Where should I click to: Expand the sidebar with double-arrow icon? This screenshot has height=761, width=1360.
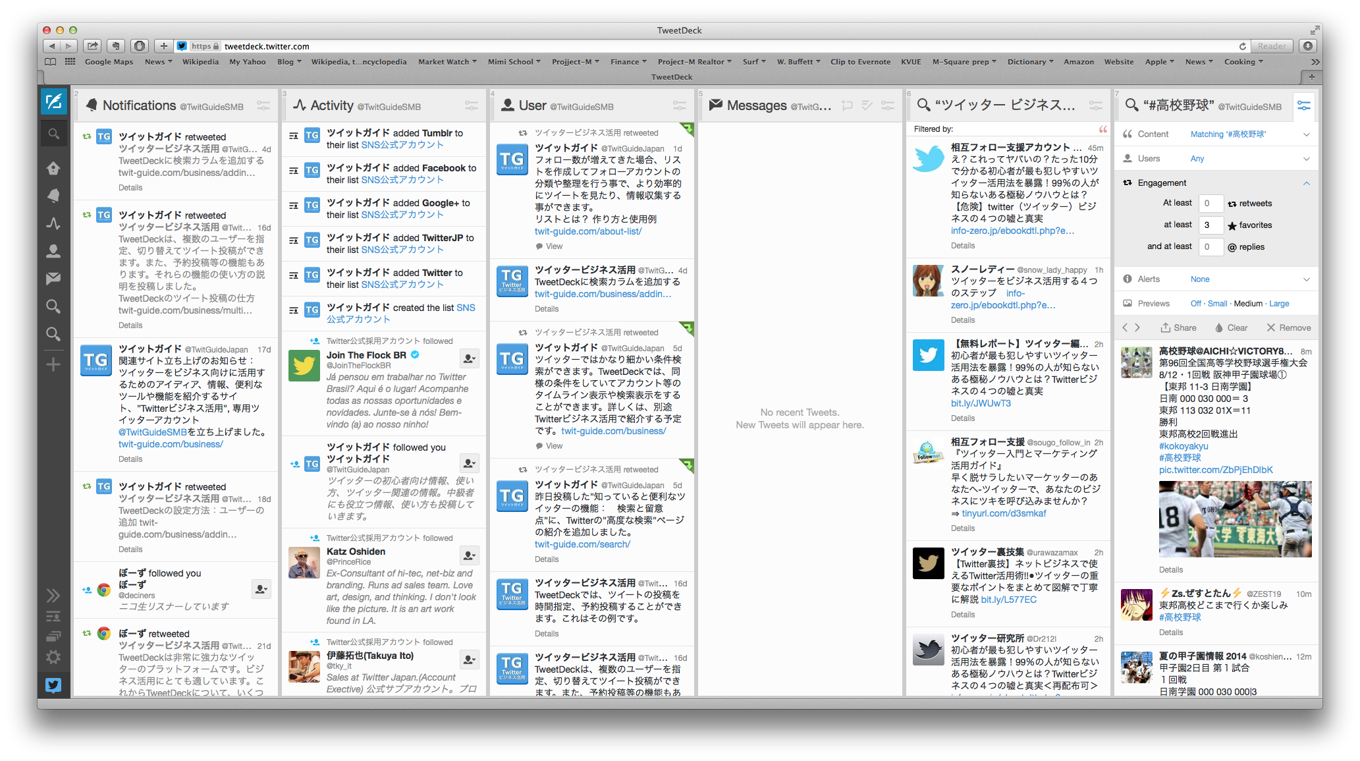[53, 596]
